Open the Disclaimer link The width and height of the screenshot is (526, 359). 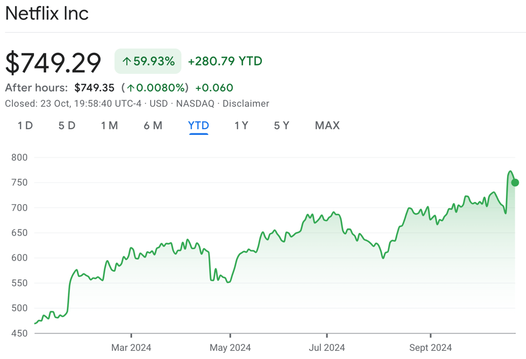click(x=246, y=104)
